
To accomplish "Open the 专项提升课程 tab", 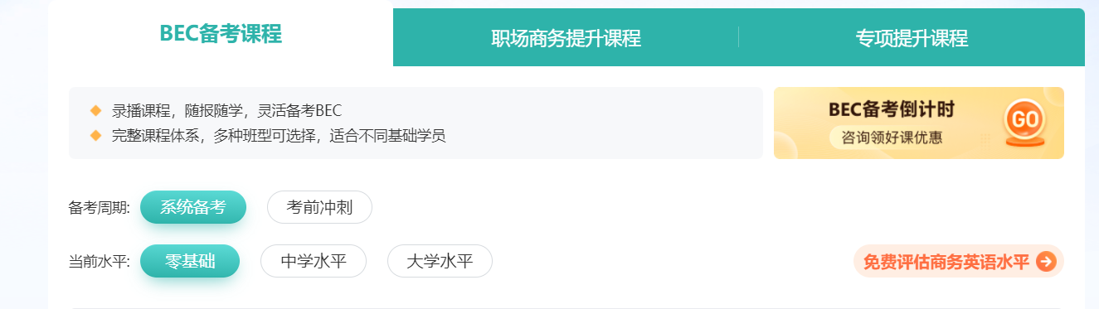I will point(912,38).
